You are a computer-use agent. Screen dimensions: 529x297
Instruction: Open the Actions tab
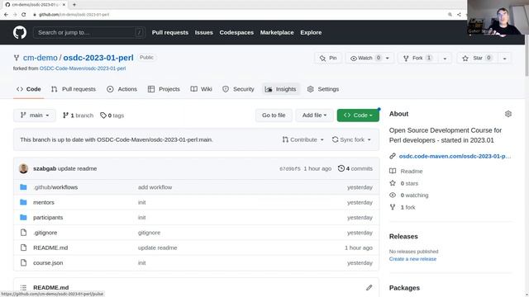(x=122, y=89)
